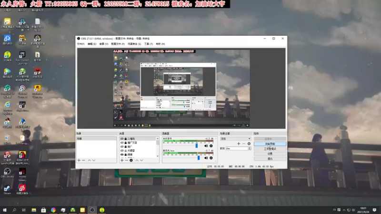Open 场景集合(S) menu in OBS
Screen dimensions: 381x214
point(134,44)
